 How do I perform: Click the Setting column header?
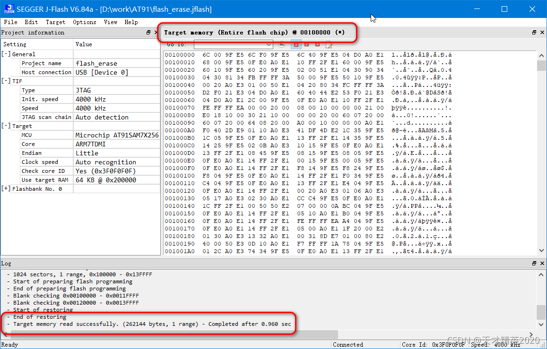(x=37, y=44)
